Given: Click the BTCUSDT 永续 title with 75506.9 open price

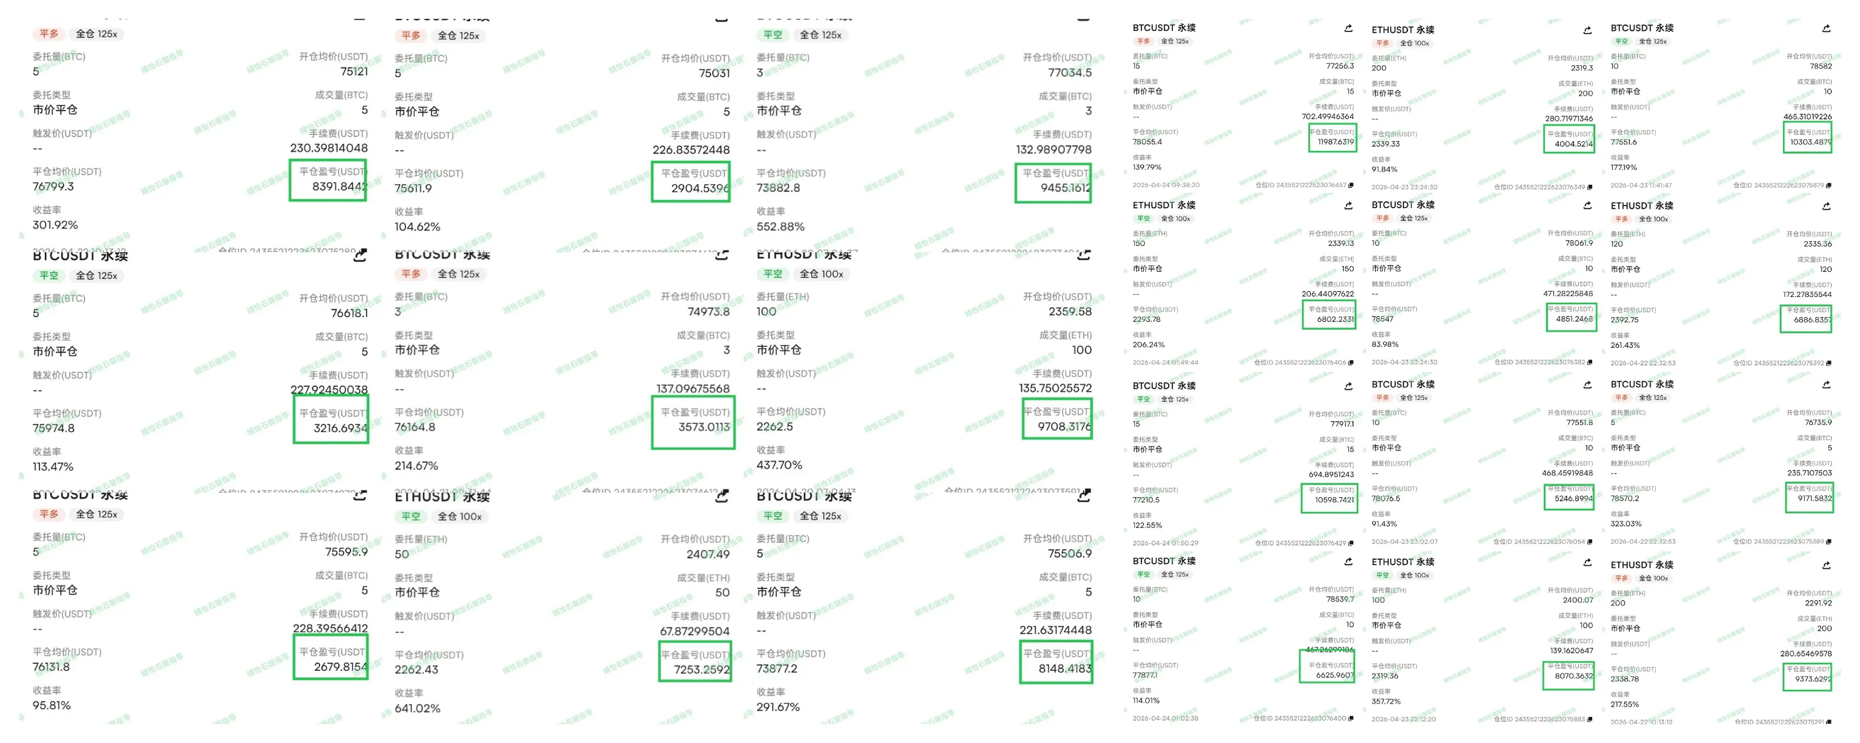Looking at the screenshot, I should [x=804, y=496].
